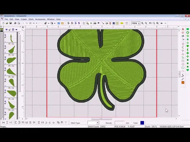
Task: Toggle visibility eye in object panel header
Action: point(7,30)
